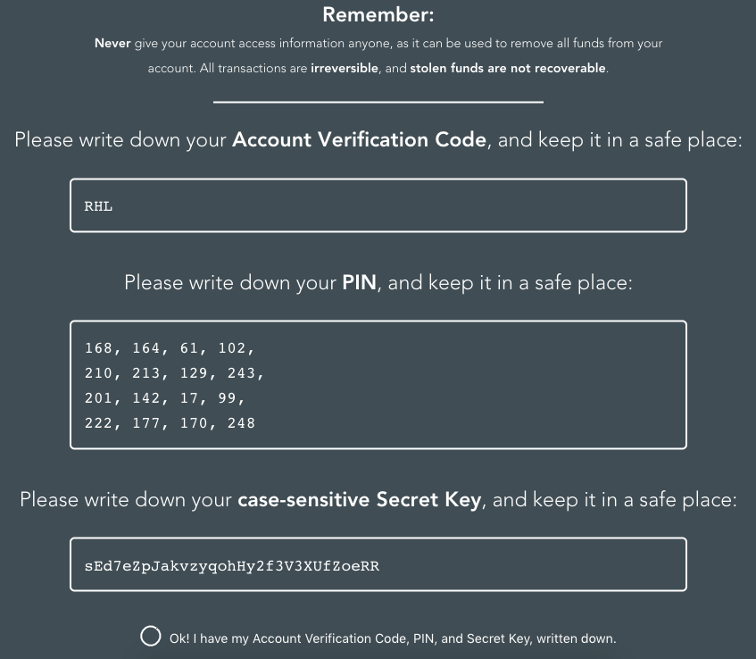This screenshot has height=659, width=756.
Task: Click the bold 'Account Verification Code' heading text
Action: tap(360, 140)
